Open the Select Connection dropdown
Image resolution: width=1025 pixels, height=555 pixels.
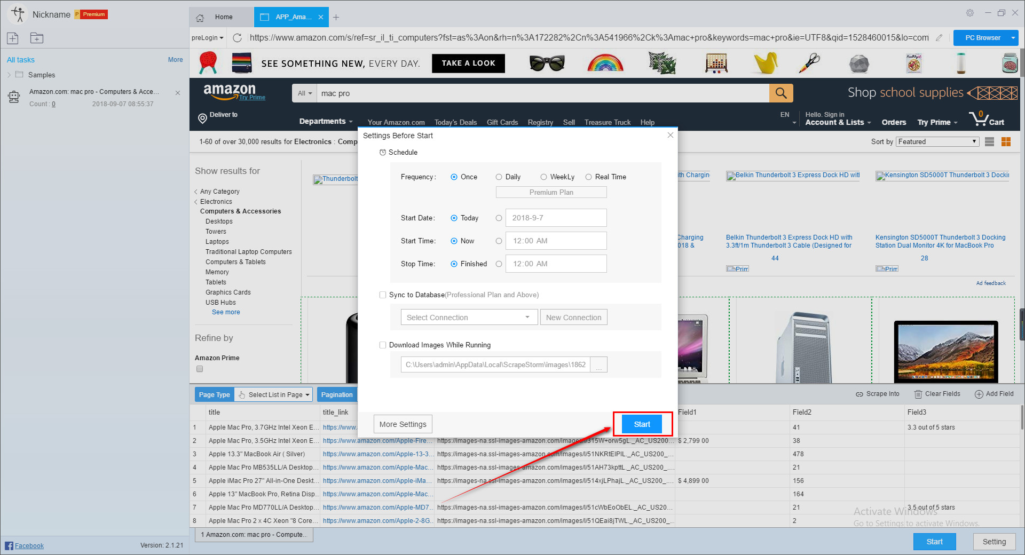coord(469,318)
